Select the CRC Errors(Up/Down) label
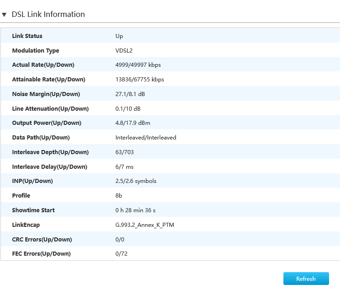 coord(42,239)
